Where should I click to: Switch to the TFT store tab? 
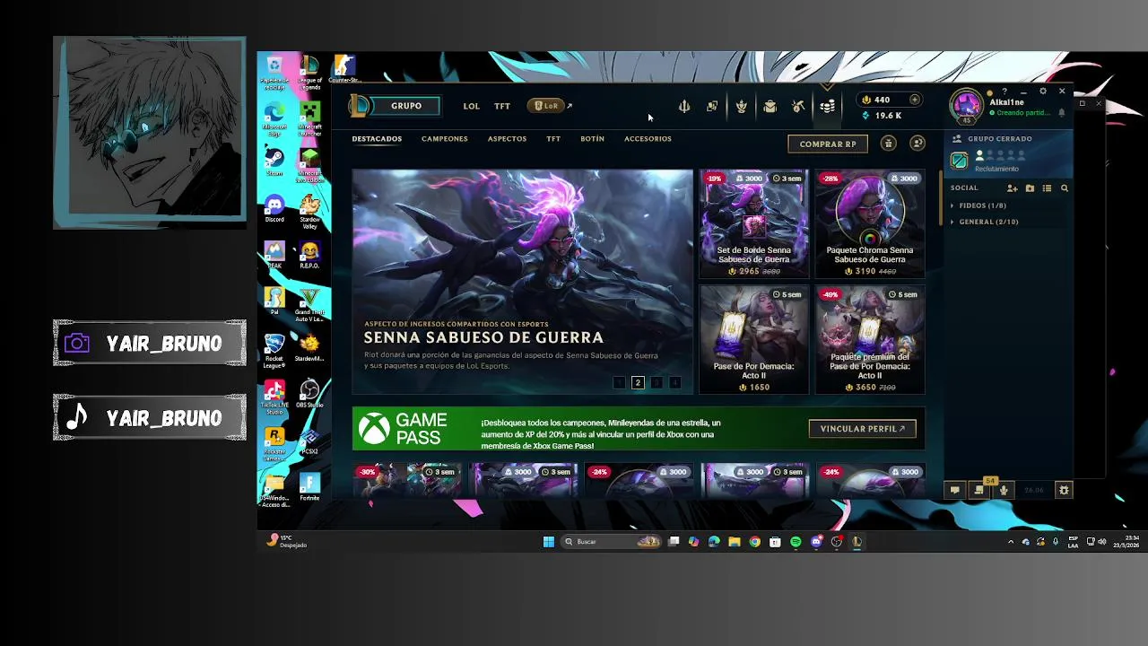point(553,139)
